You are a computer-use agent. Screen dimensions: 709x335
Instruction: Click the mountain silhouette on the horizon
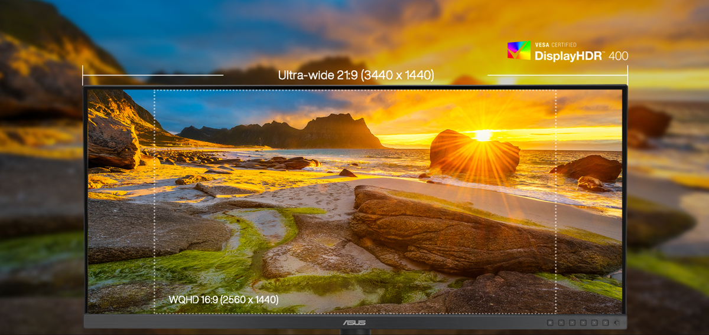(331, 131)
